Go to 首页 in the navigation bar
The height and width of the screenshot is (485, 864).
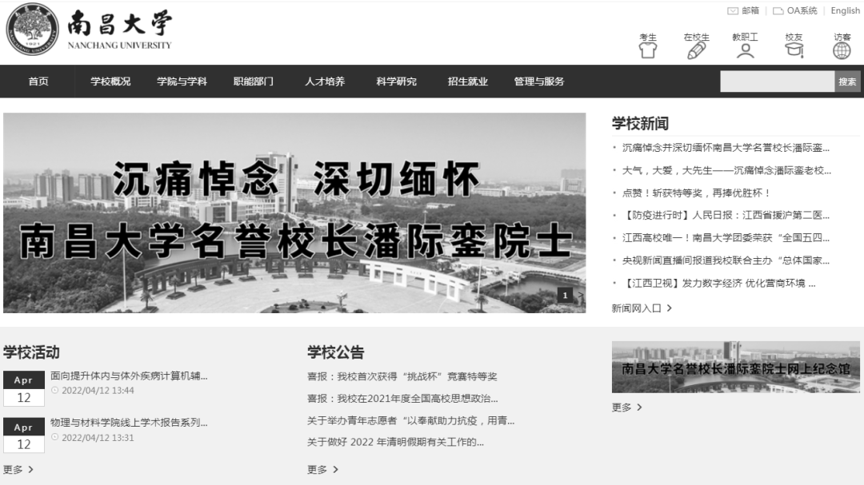[38, 81]
